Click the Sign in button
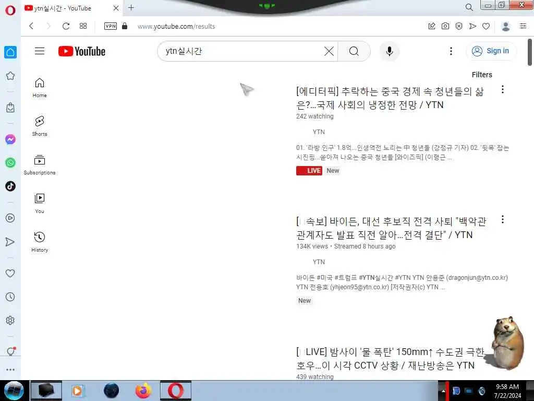534x401 pixels. pyautogui.click(x=491, y=51)
